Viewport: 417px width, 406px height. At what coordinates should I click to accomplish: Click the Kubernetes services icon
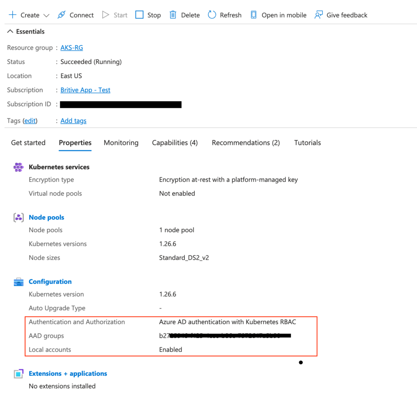(18, 167)
